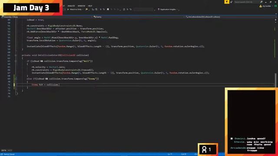Start debugging with Attach to Unity
Image resolution: width=278 pixels, height=156 pixels.
[x=74, y=10]
